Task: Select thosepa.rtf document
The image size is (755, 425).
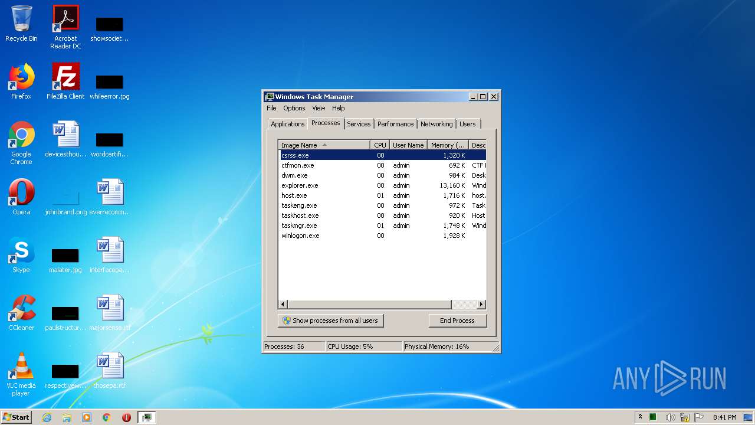Action: click(110, 371)
